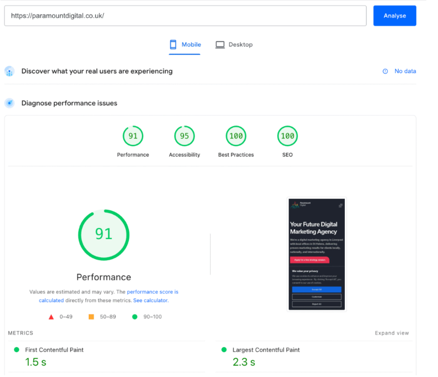Click the No data info icon
This screenshot has width=438, height=377.
385,71
